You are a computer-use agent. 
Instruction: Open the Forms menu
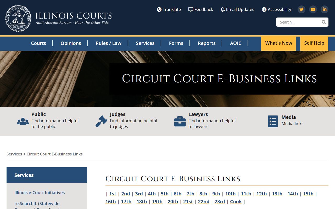click(x=176, y=43)
